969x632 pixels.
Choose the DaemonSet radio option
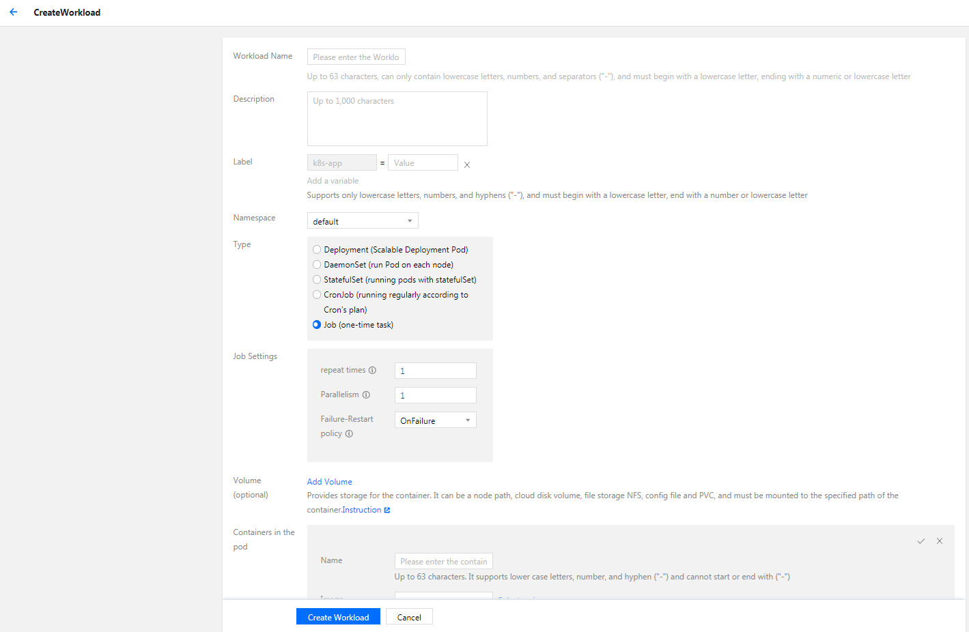coord(317,265)
